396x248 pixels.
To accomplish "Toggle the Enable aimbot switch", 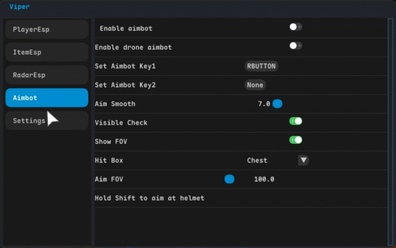I will coord(296,27).
